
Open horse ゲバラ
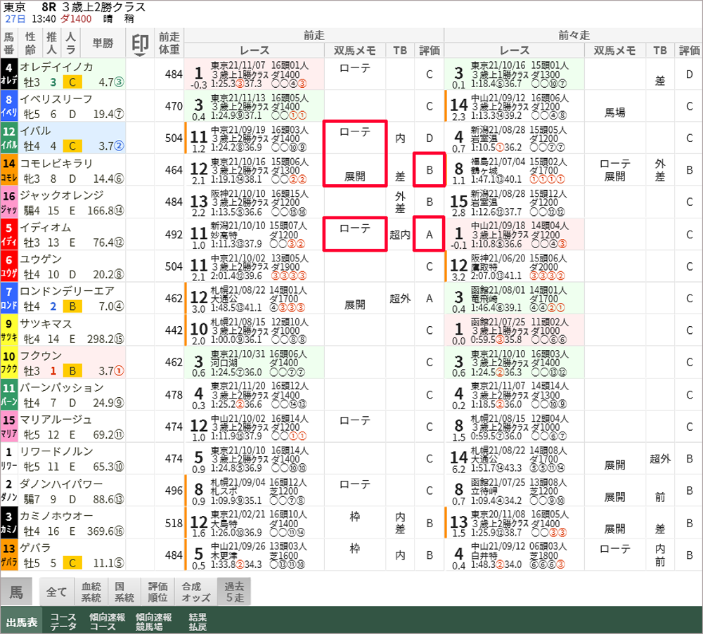click(35, 548)
